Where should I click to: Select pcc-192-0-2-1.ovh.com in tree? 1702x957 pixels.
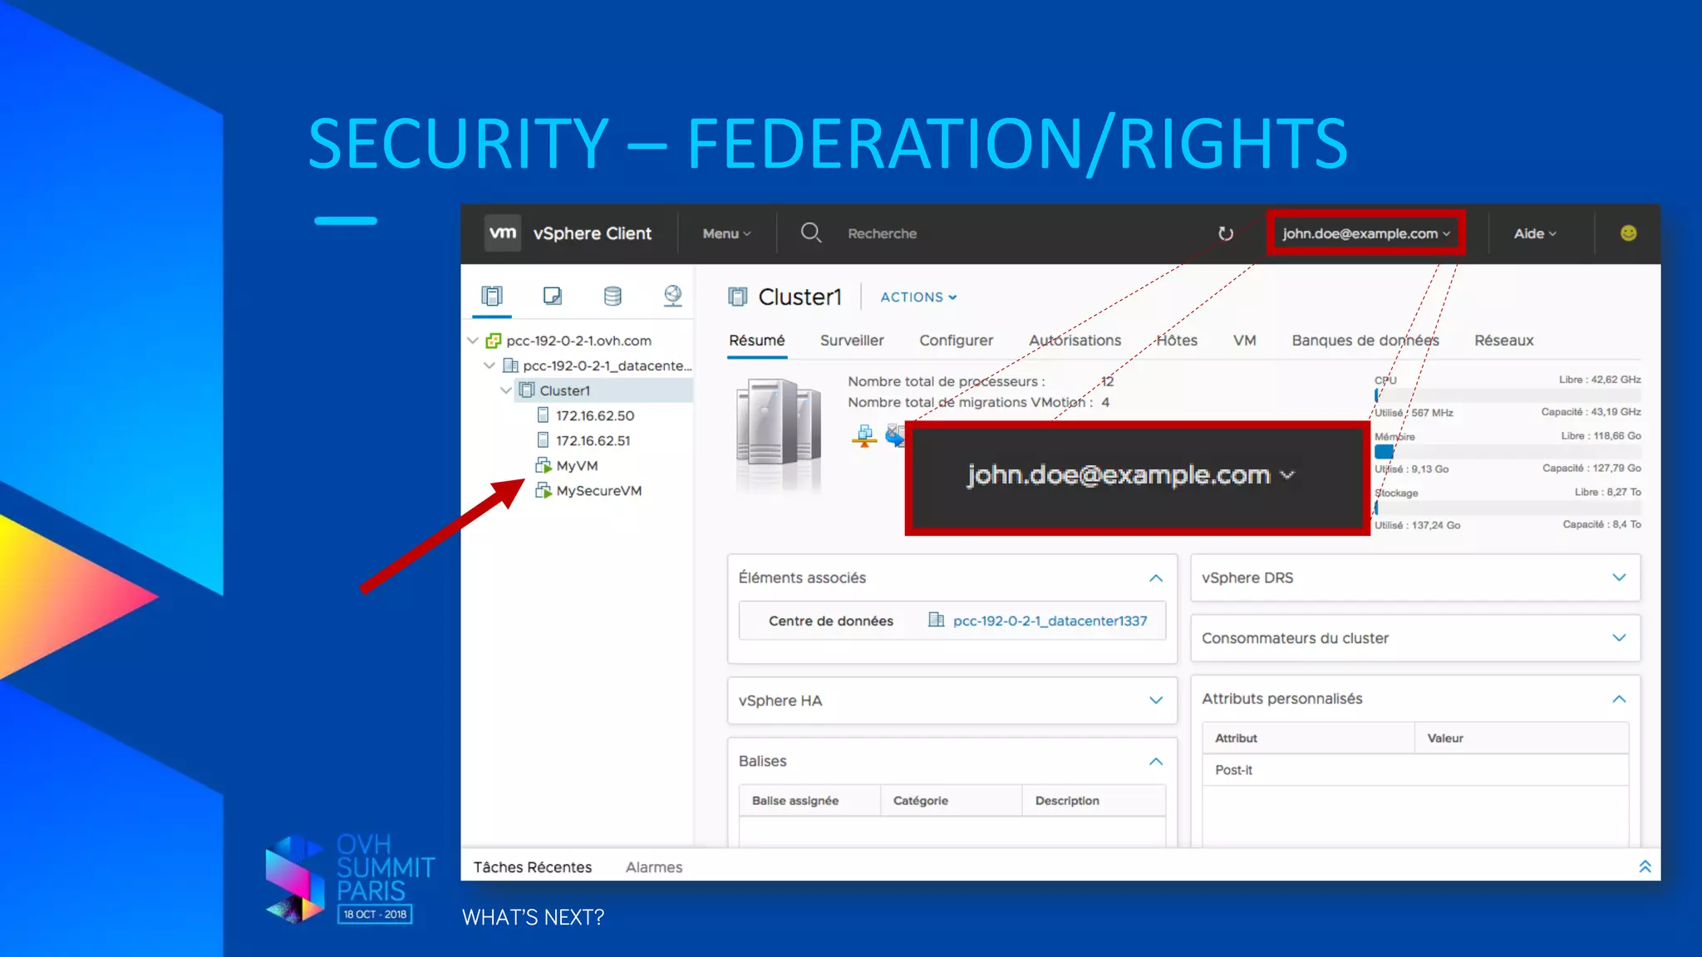click(x=578, y=341)
